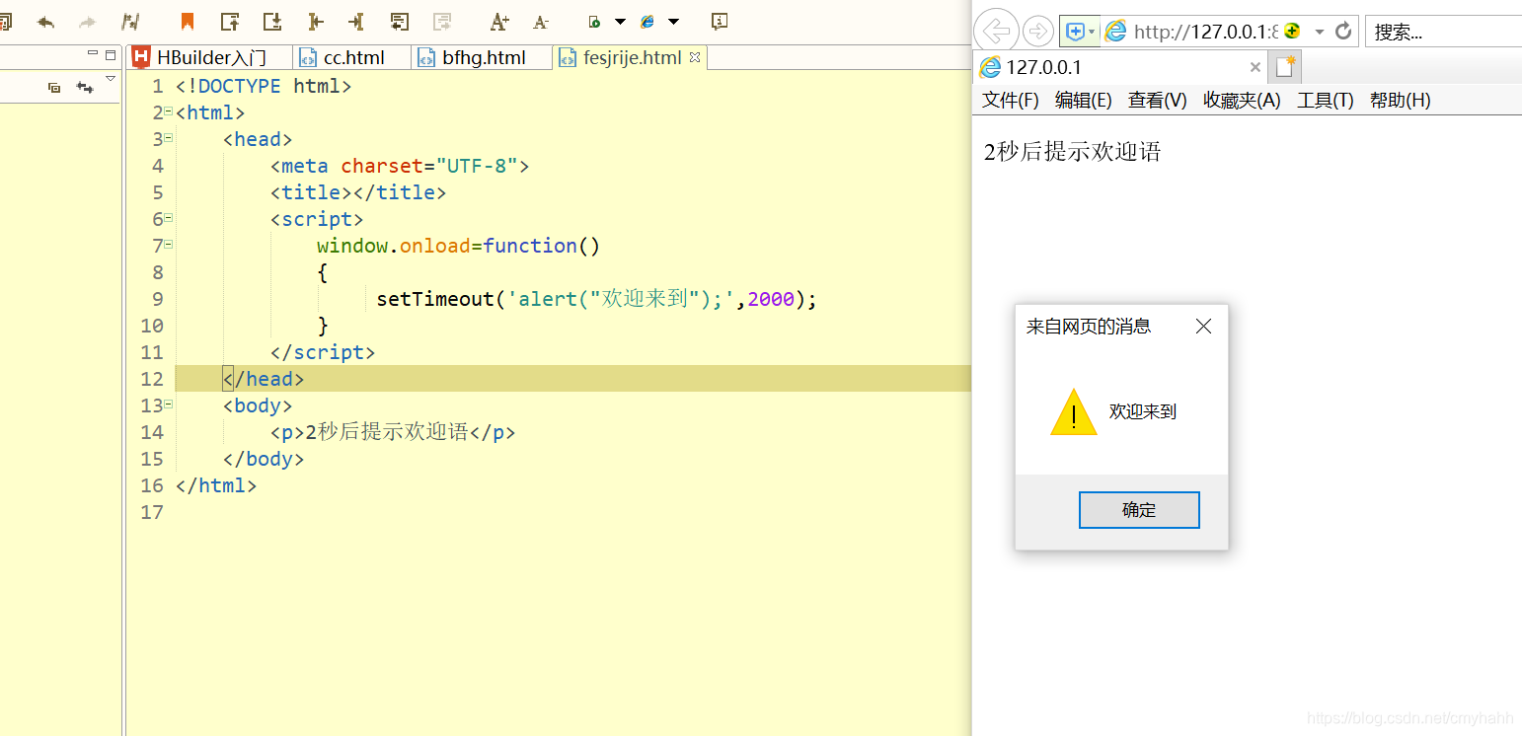Collapse the script fold on line 6

(x=168, y=218)
